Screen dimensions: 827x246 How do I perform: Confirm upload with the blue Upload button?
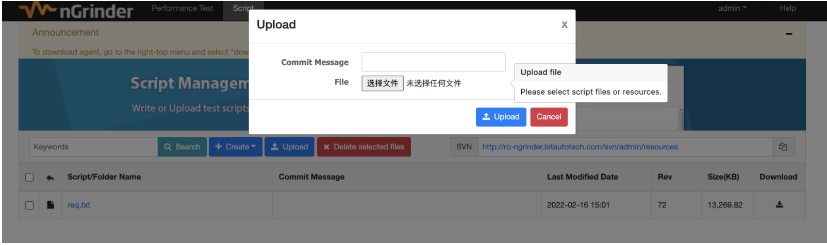tap(501, 117)
